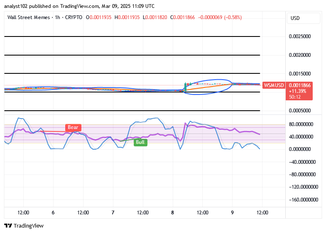
Task: Click the close value C0.0011866
Action: [183, 17]
